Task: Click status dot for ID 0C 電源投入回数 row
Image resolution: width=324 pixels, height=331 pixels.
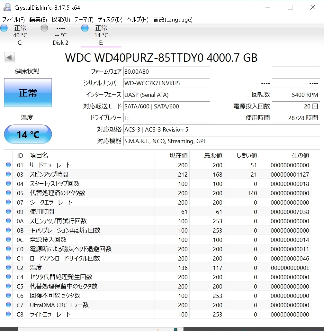Action: (8, 239)
